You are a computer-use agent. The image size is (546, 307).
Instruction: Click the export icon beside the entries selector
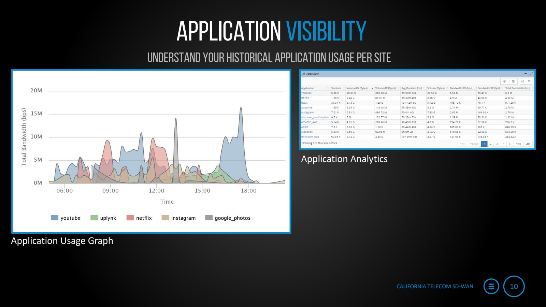(513, 81)
